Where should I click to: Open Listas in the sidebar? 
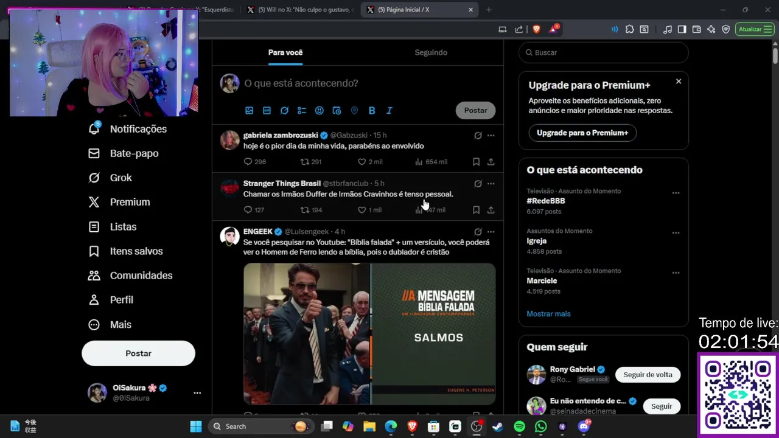(x=113, y=227)
